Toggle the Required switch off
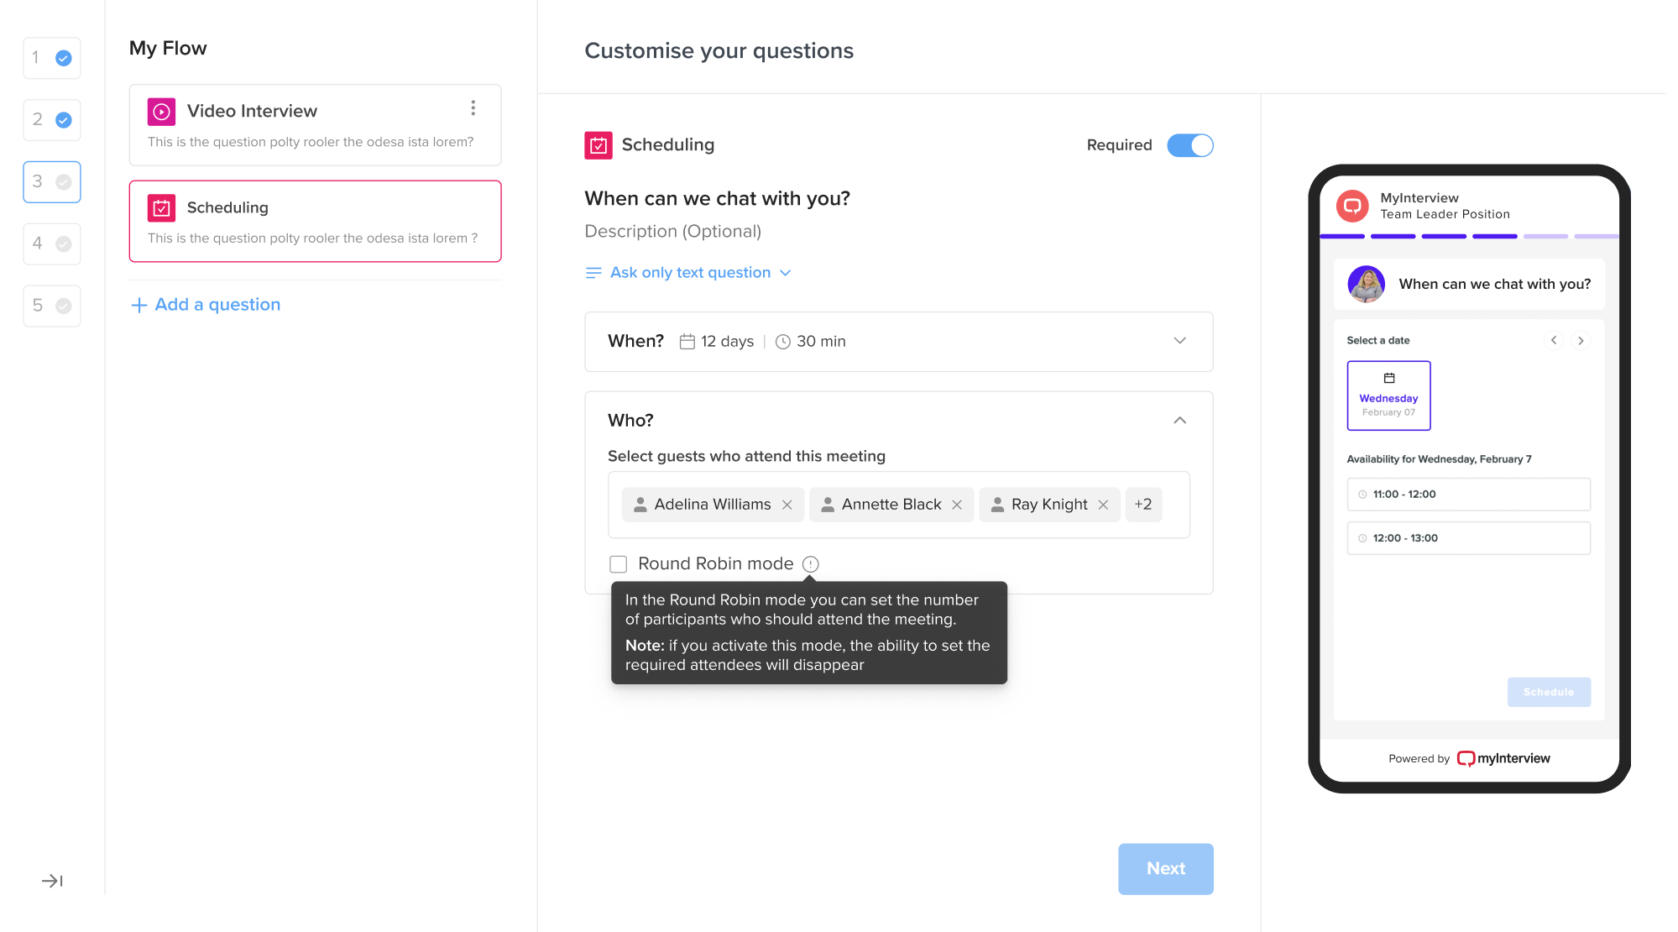Viewport: 1678px width, 932px height. click(1189, 145)
